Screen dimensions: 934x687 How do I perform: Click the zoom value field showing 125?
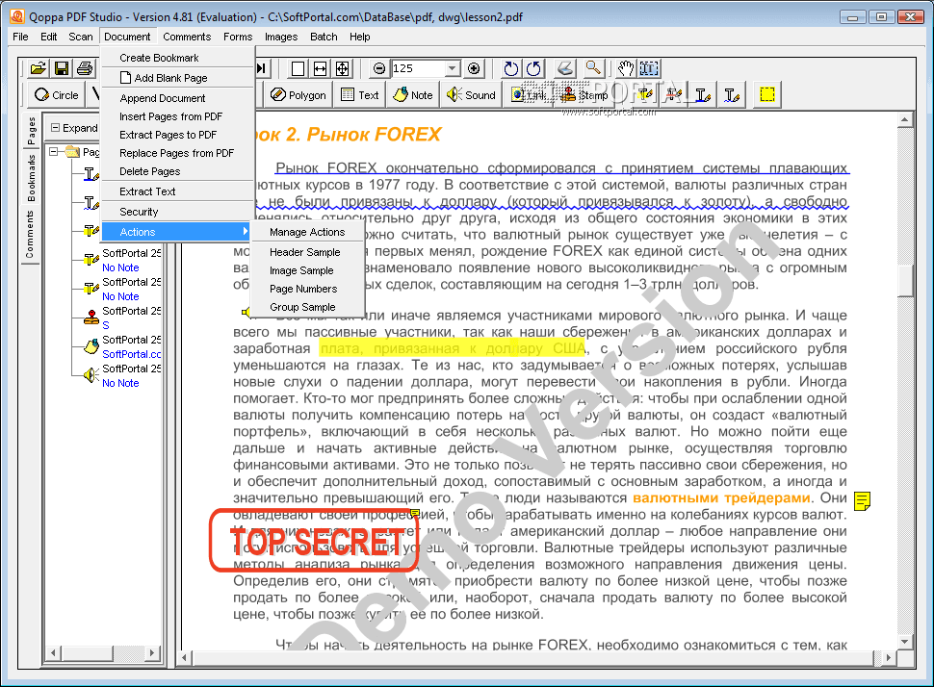point(418,68)
